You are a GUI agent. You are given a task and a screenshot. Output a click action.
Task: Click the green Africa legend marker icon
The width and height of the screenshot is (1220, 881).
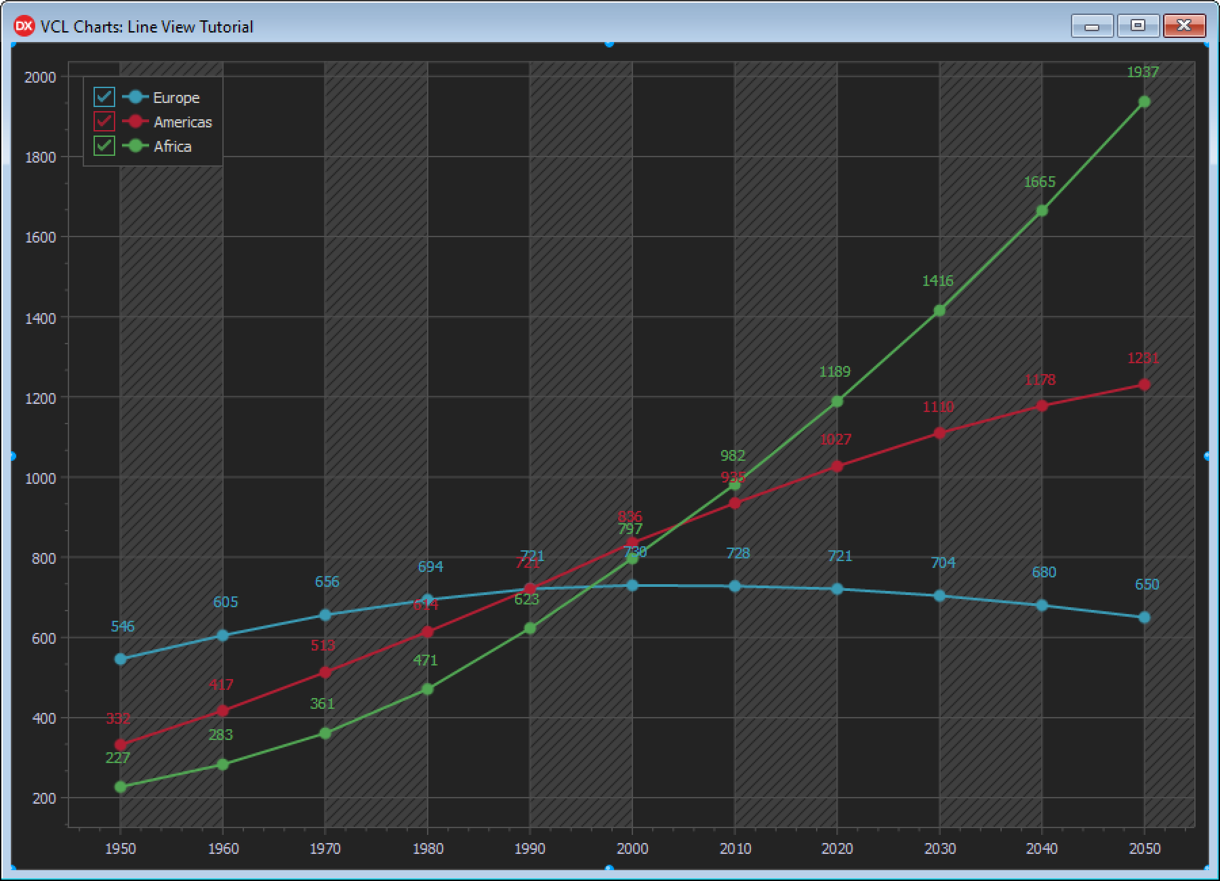tap(136, 146)
